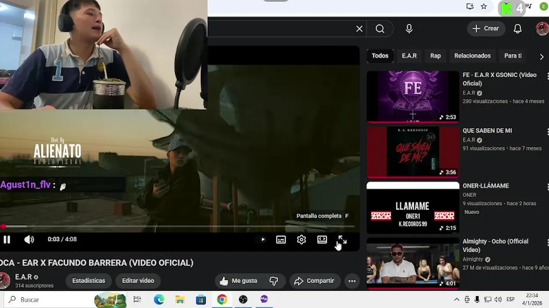Image resolution: width=549 pixels, height=308 pixels.
Task: Open the clock showing 22:34
Action: click(532, 299)
